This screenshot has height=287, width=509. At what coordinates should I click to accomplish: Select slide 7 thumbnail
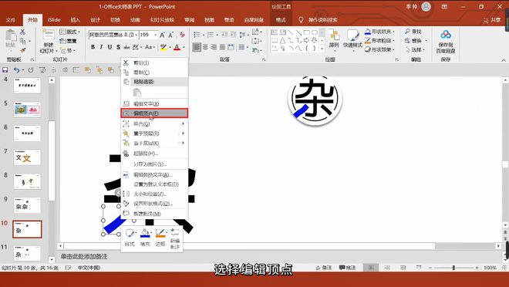tap(27, 157)
